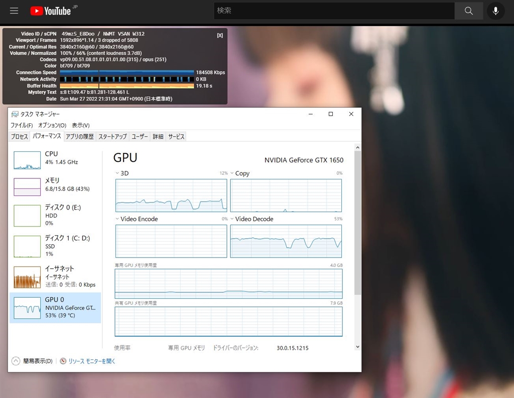Screen dimensions: 514x398
Task: Click the 専用 GPU メモリ使用量 graph
Action: 228,284
